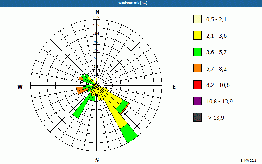
Task: Click the 7,7 axis ring label
Action: (96, 50)
